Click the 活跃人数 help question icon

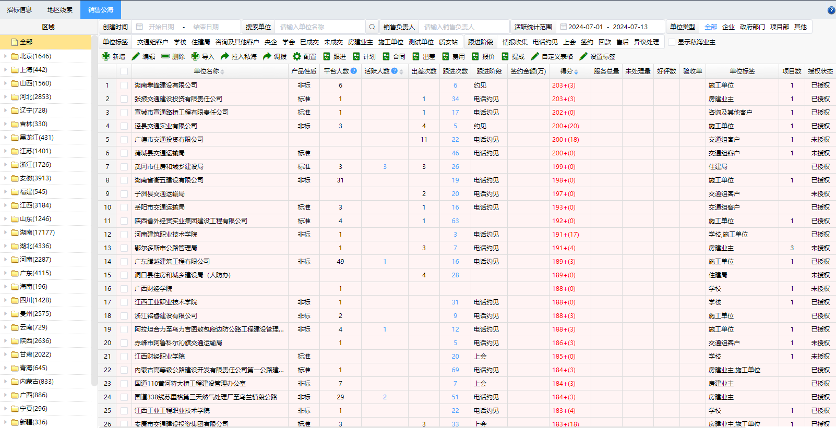pos(395,71)
